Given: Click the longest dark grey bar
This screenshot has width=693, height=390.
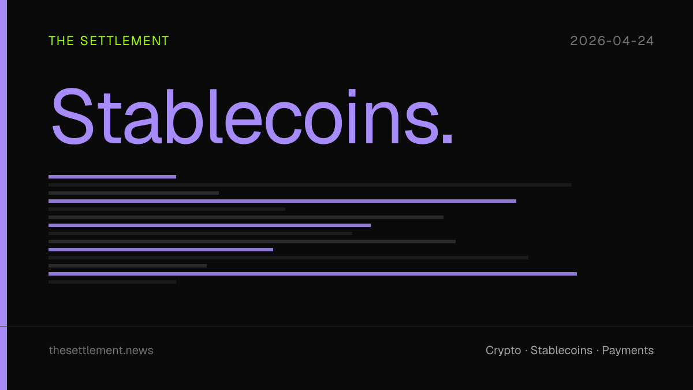Looking at the screenshot, I should [310, 185].
